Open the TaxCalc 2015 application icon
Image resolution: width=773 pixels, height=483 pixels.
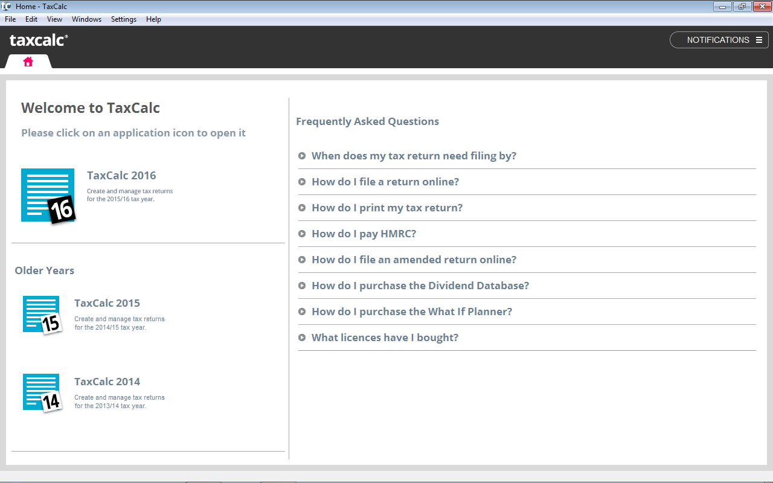click(x=42, y=315)
